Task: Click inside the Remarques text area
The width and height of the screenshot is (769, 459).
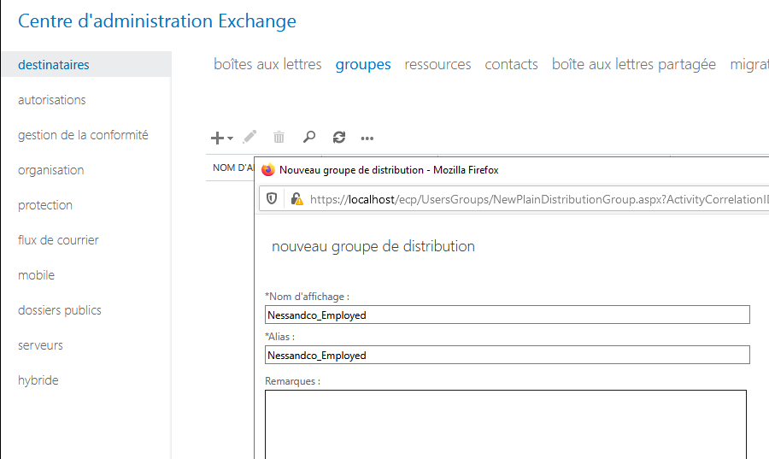Action: point(506,425)
